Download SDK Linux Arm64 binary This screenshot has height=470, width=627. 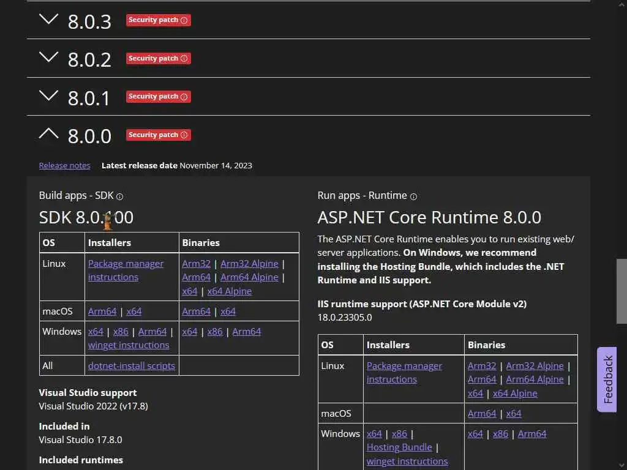[x=196, y=277]
